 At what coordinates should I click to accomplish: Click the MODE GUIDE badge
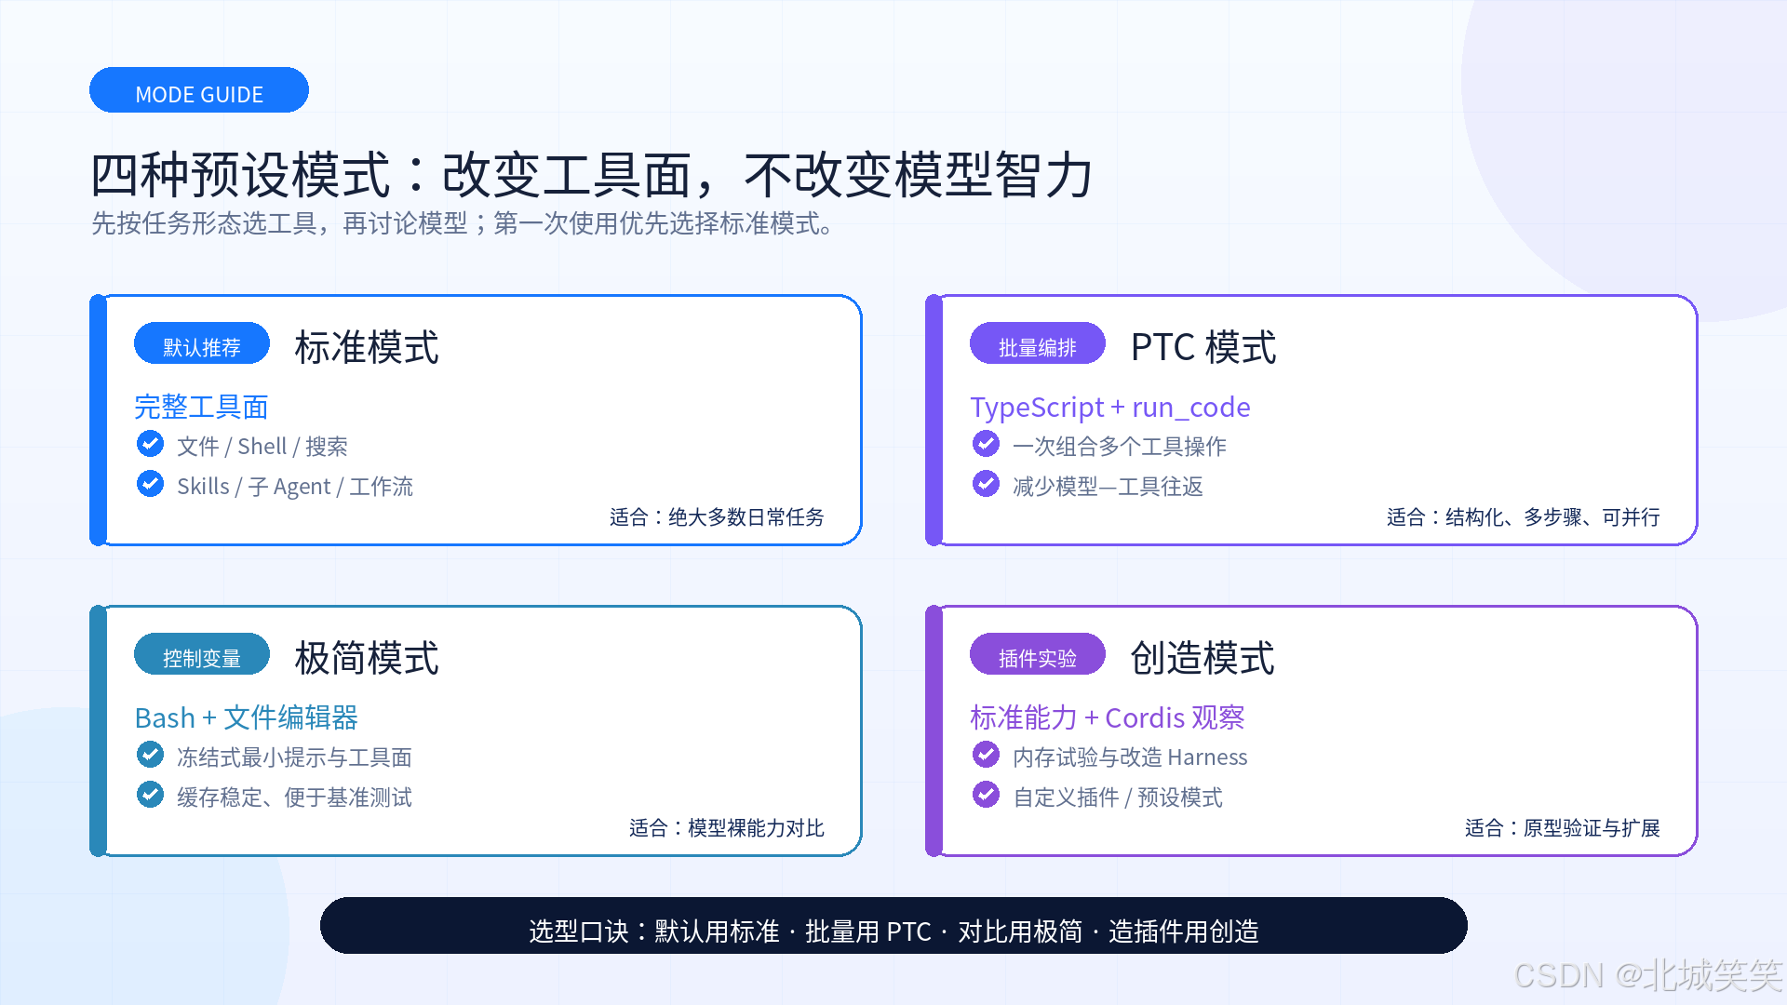[199, 90]
